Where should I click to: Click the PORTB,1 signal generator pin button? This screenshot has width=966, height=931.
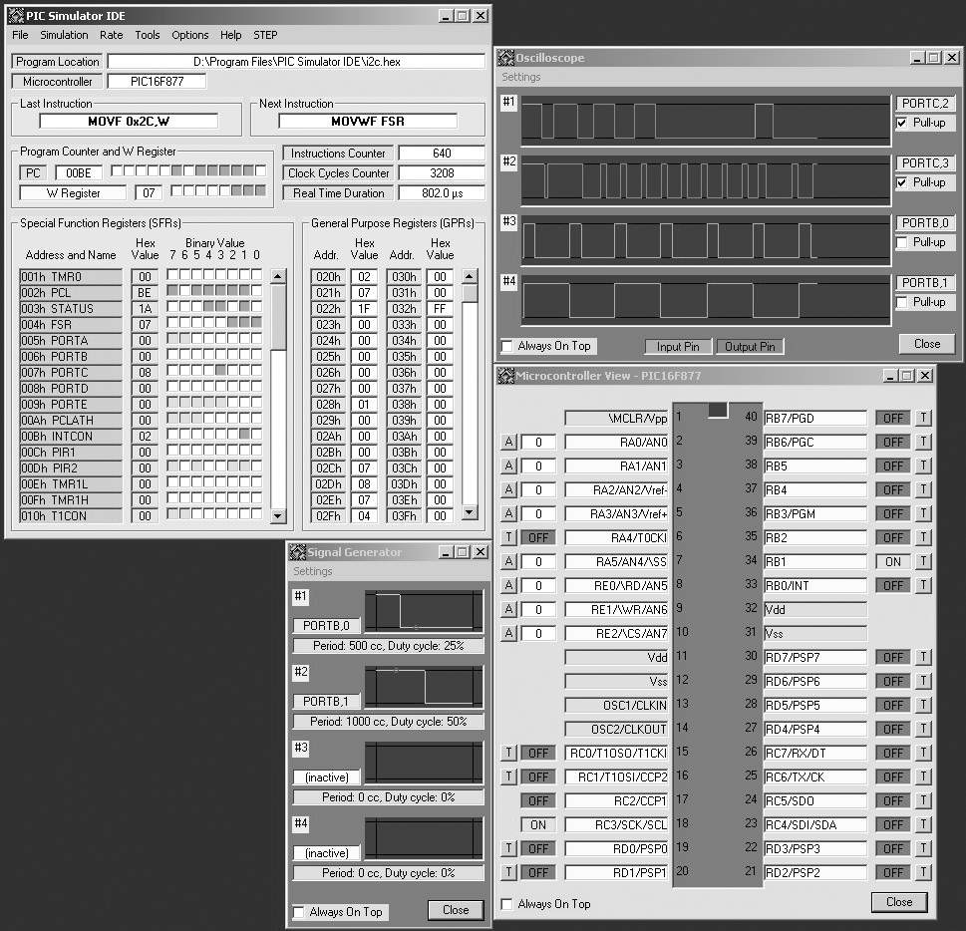[327, 702]
